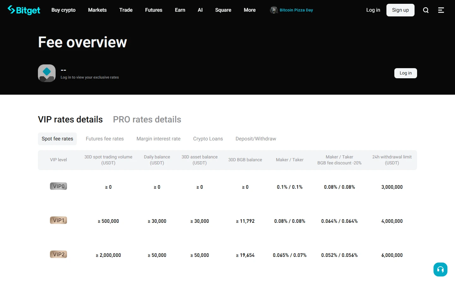Click the Sign up button
This screenshot has width=455, height=284.
coord(400,10)
